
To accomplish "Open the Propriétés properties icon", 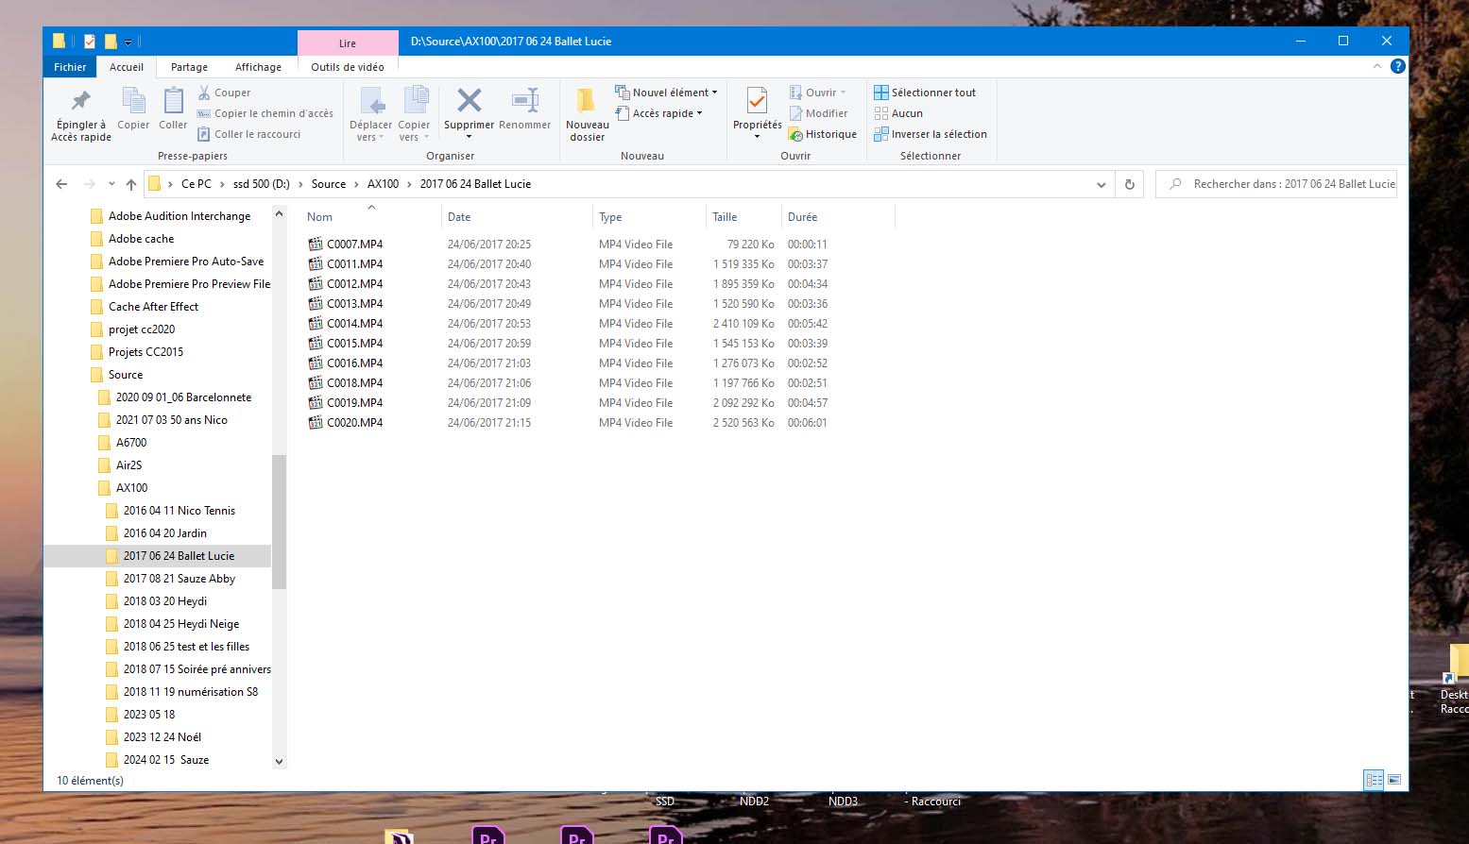I will (x=757, y=102).
